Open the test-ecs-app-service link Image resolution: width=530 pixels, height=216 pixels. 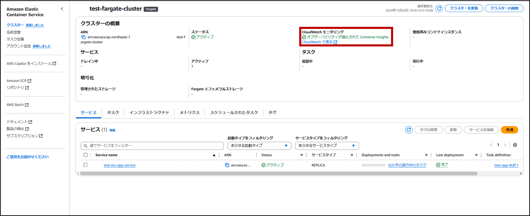[120, 165]
